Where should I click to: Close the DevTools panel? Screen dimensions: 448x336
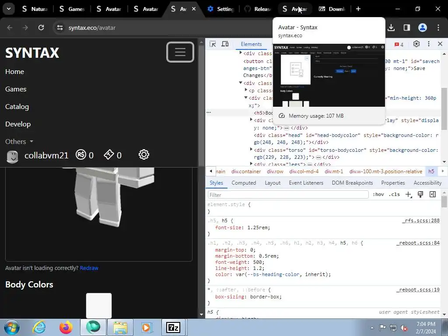point(440,44)
